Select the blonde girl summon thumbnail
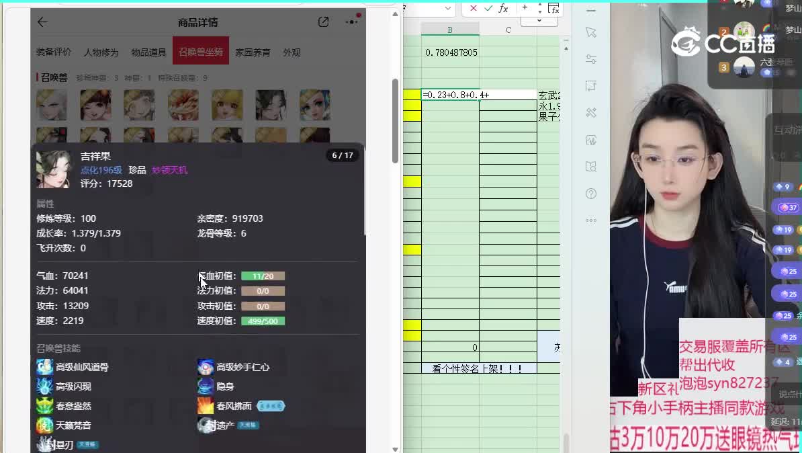Screen dimensions: 802x453 point(227,105)
